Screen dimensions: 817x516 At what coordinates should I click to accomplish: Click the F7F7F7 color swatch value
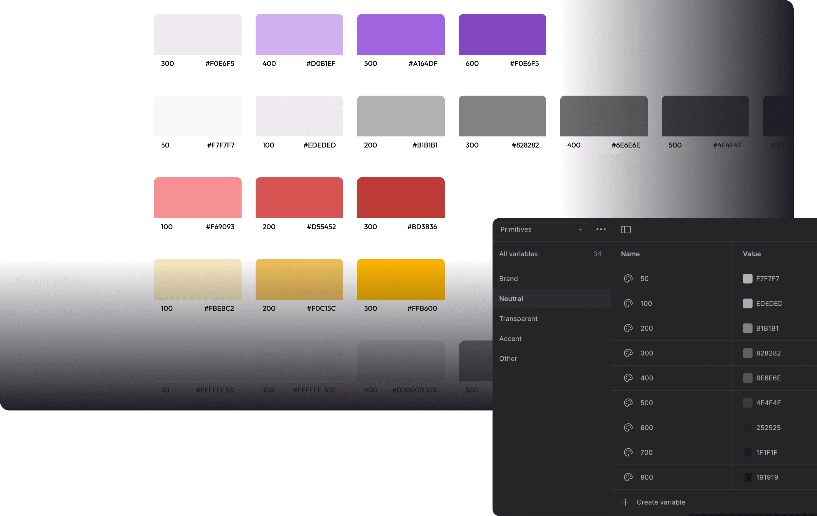(748, 279)
